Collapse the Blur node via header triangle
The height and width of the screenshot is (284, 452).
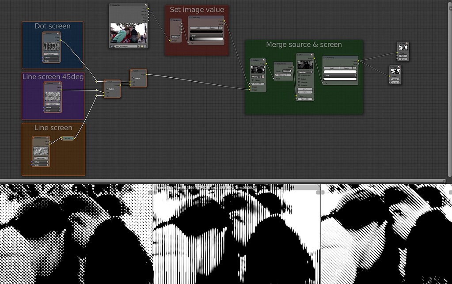click(x=298, y=55)
